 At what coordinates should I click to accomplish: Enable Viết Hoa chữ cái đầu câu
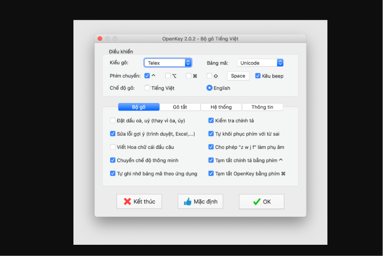click(x=113, y=147)
